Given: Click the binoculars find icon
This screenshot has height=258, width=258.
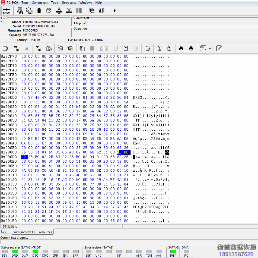Looking at the screenshot, I should (x=181, y=48).
